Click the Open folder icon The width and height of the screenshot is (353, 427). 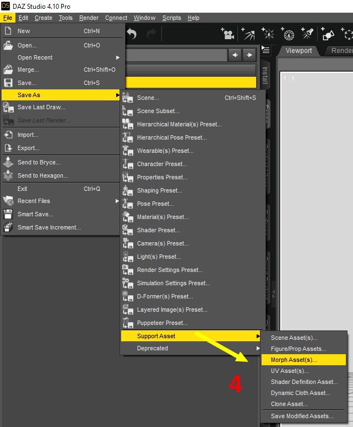pos(8,45)
